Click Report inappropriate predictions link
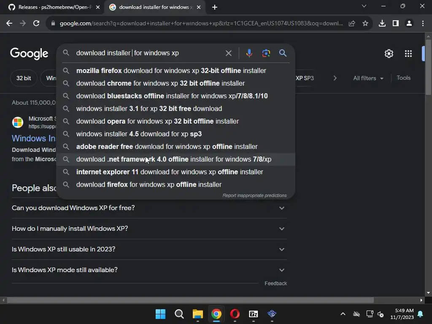Screen dimensions: 432x324 tap(254, 195)
